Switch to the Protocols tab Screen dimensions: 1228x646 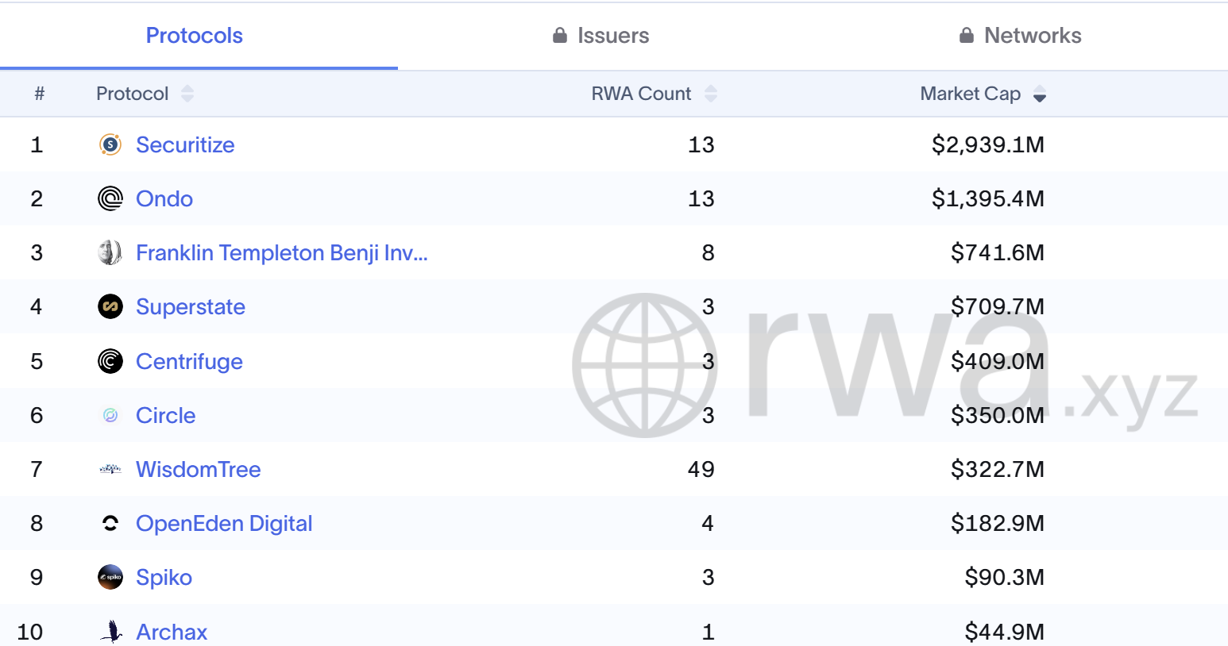(195, 36)
